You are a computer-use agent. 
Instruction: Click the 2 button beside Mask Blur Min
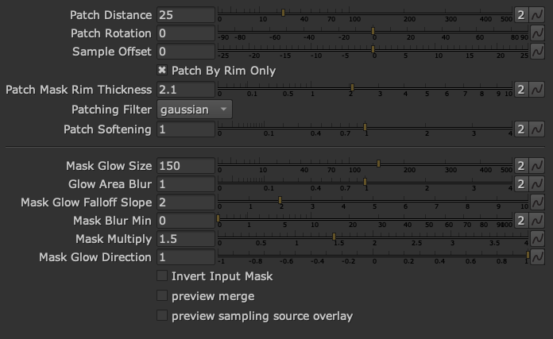click(520, 221)
